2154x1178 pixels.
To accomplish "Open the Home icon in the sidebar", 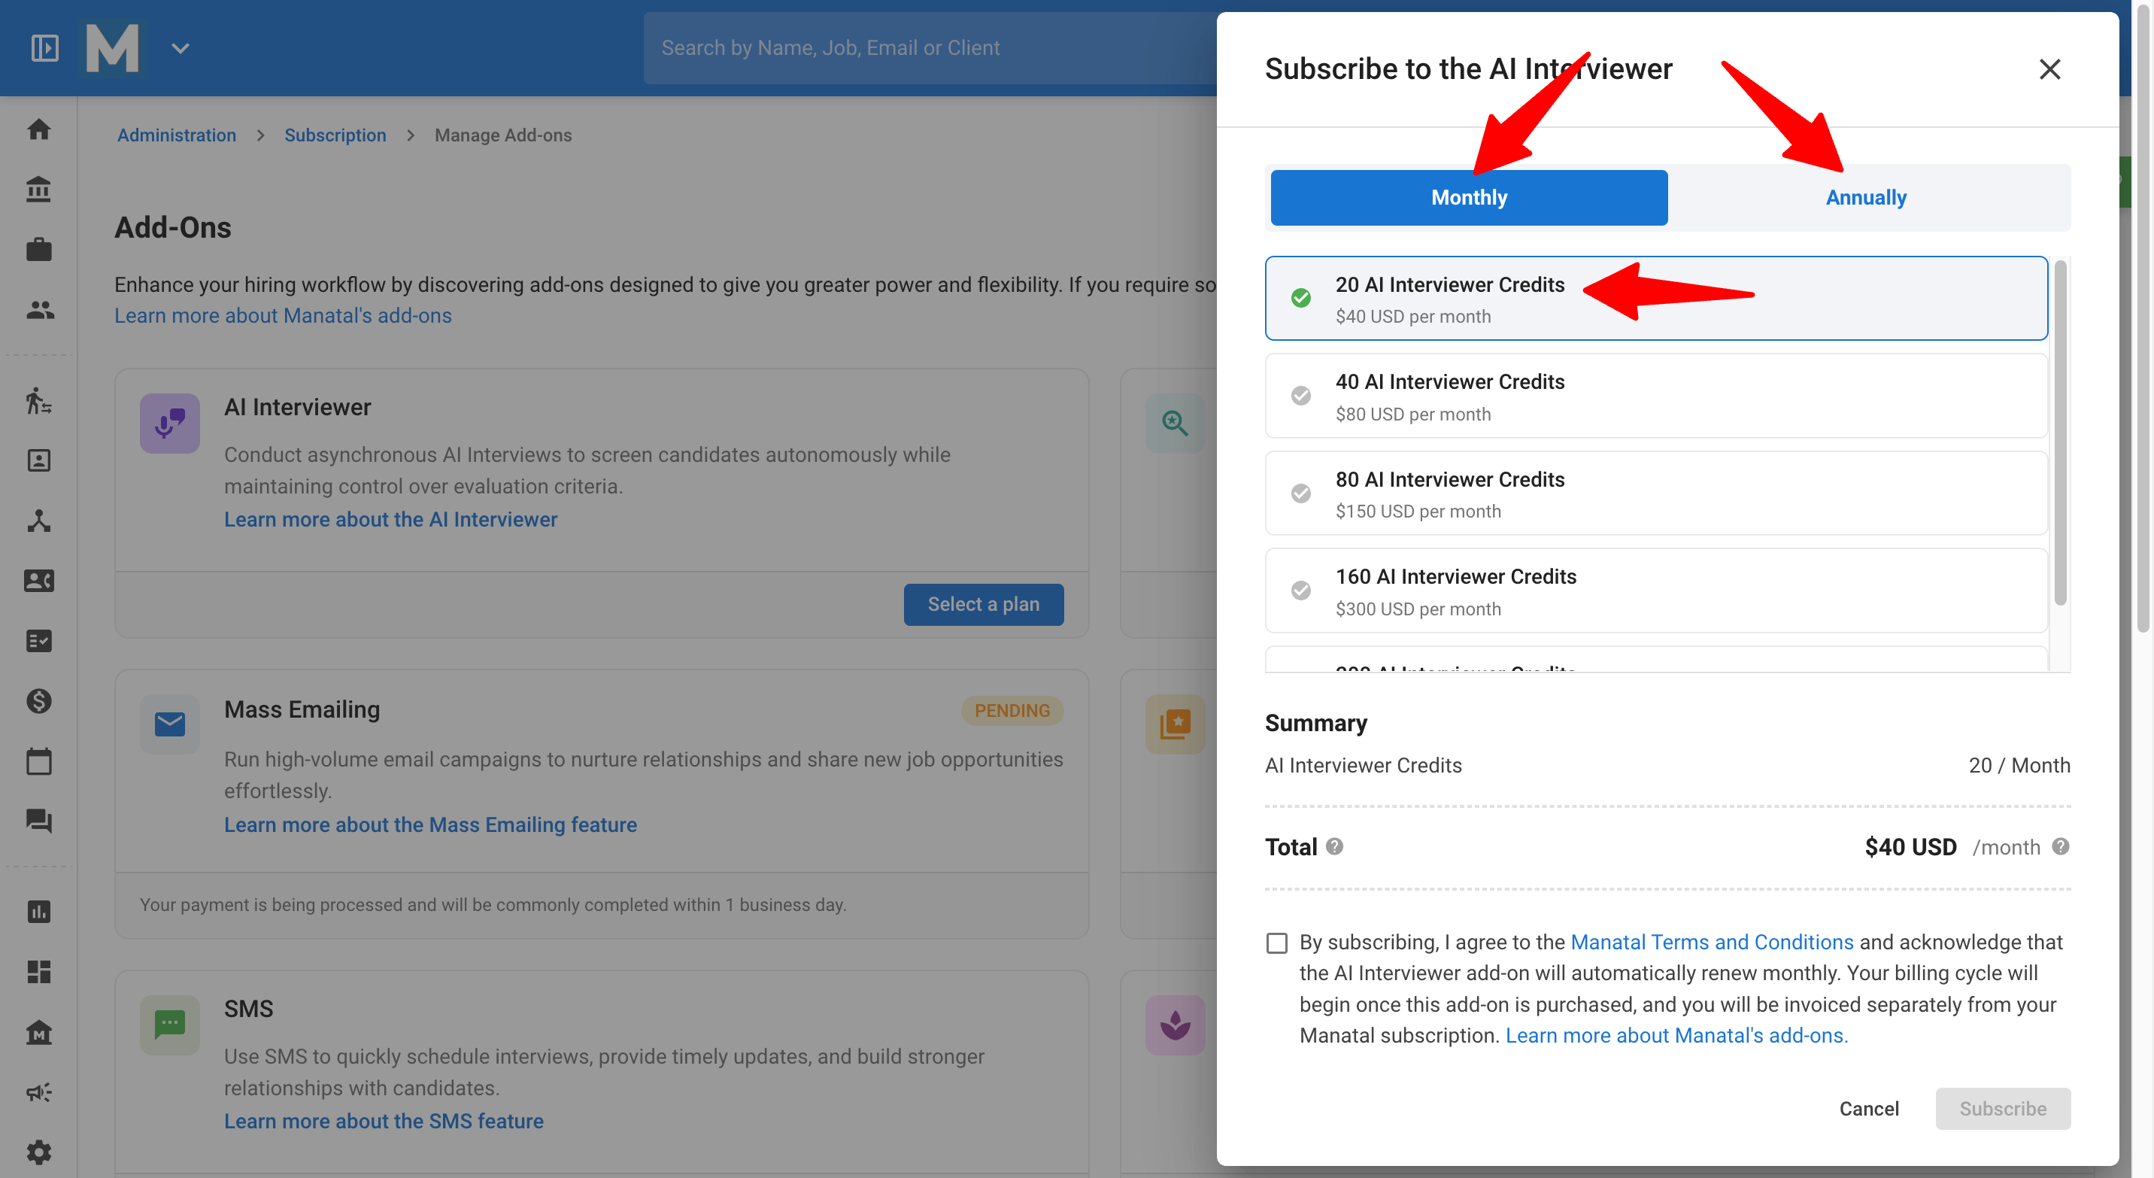I will (38, 129).
